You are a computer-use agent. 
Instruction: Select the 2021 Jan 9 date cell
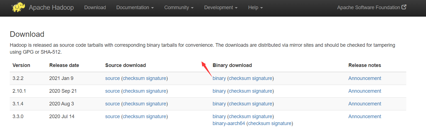pos(61,78)
